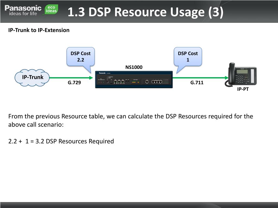Click the "NS1000" label above the device
This screenshot has height=208, width=278.
(134, 67)
